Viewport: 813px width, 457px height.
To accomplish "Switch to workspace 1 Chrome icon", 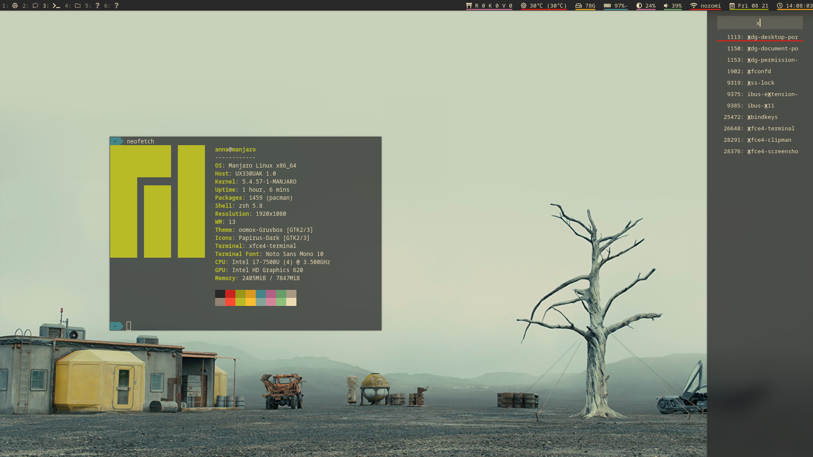I will pos(15,6).
